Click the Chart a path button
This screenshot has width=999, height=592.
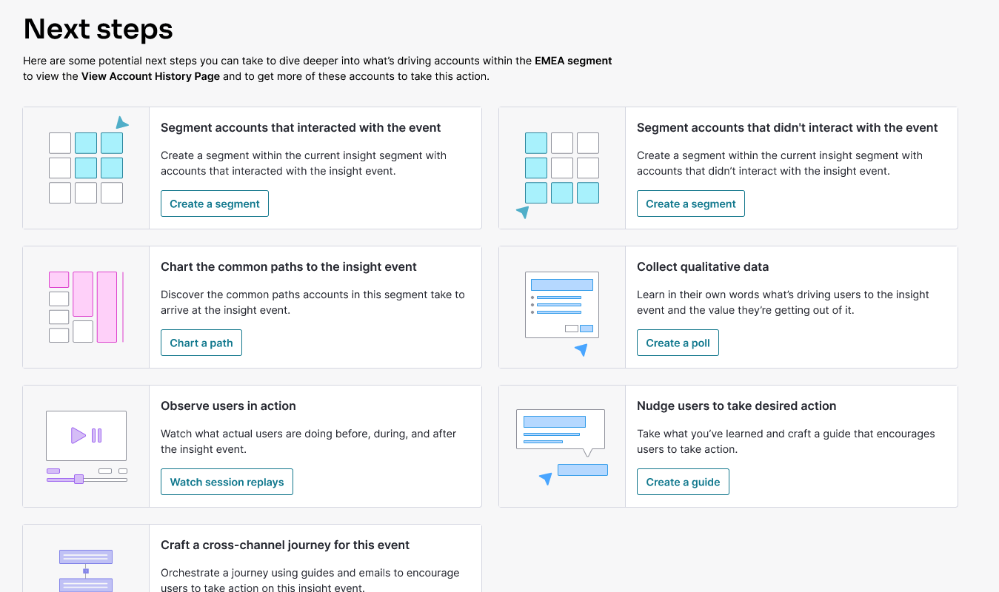point(201,343)
